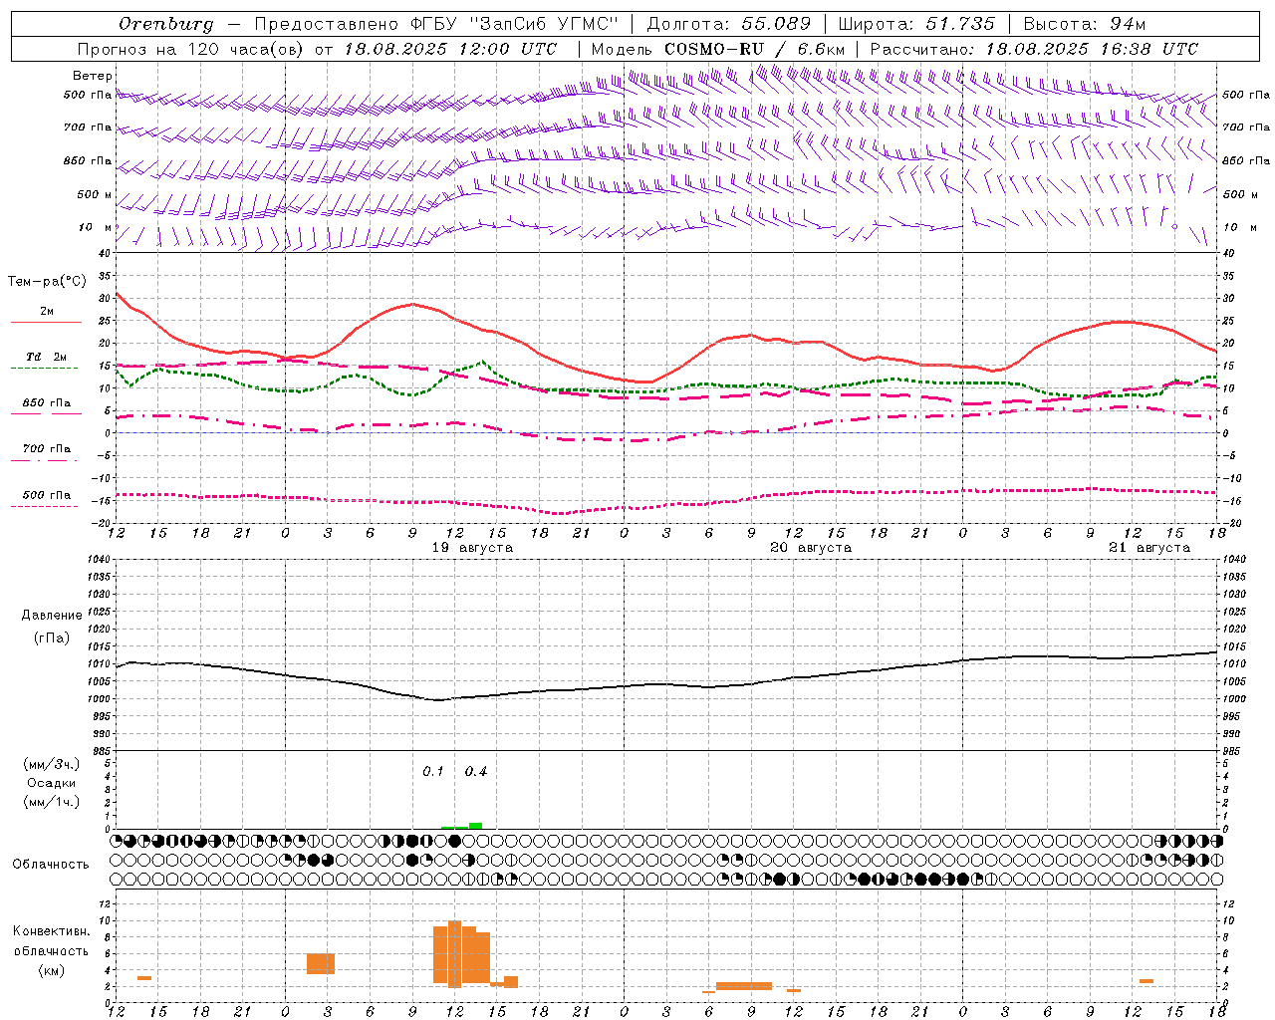Click the "Ветер" wind section label

pos(93,76)
